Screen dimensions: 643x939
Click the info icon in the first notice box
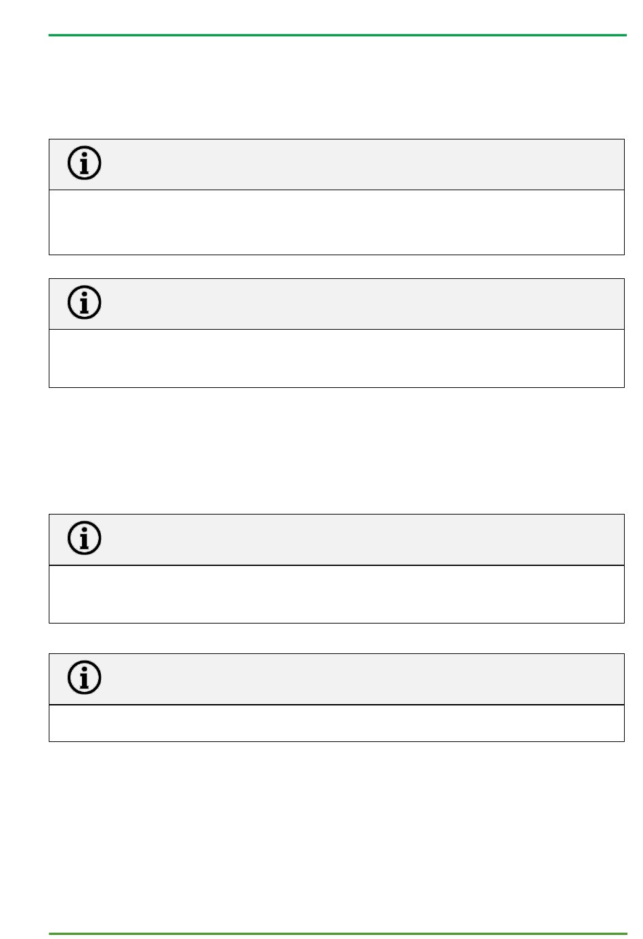(x=85, y=163)
